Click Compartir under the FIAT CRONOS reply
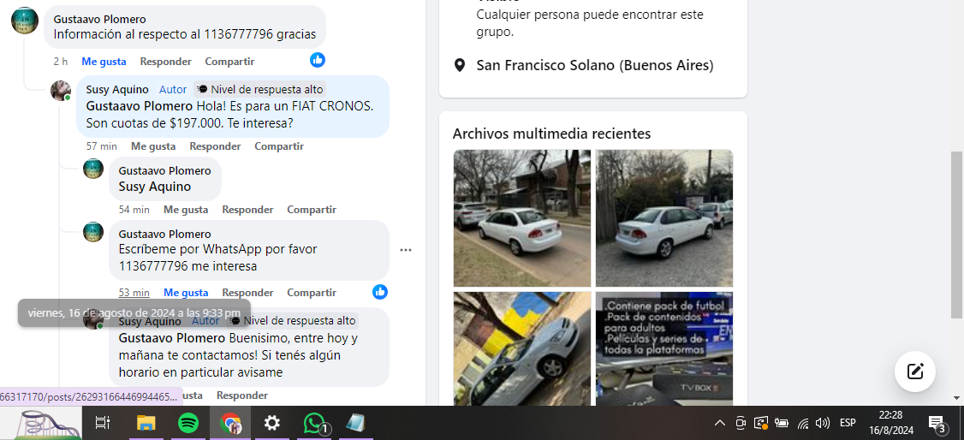964x440 pixels. (279, 146)
